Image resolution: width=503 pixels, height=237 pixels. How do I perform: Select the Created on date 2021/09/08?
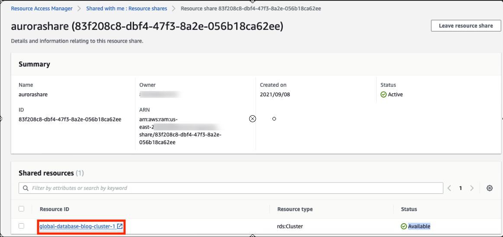(275, 95)
